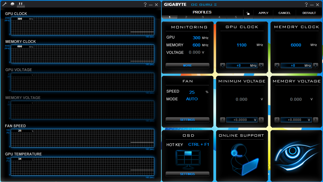Increase minimum voltage with right arrow
Image resolution: width=323 pixels, height=182 pixels.
click(261, 120)
